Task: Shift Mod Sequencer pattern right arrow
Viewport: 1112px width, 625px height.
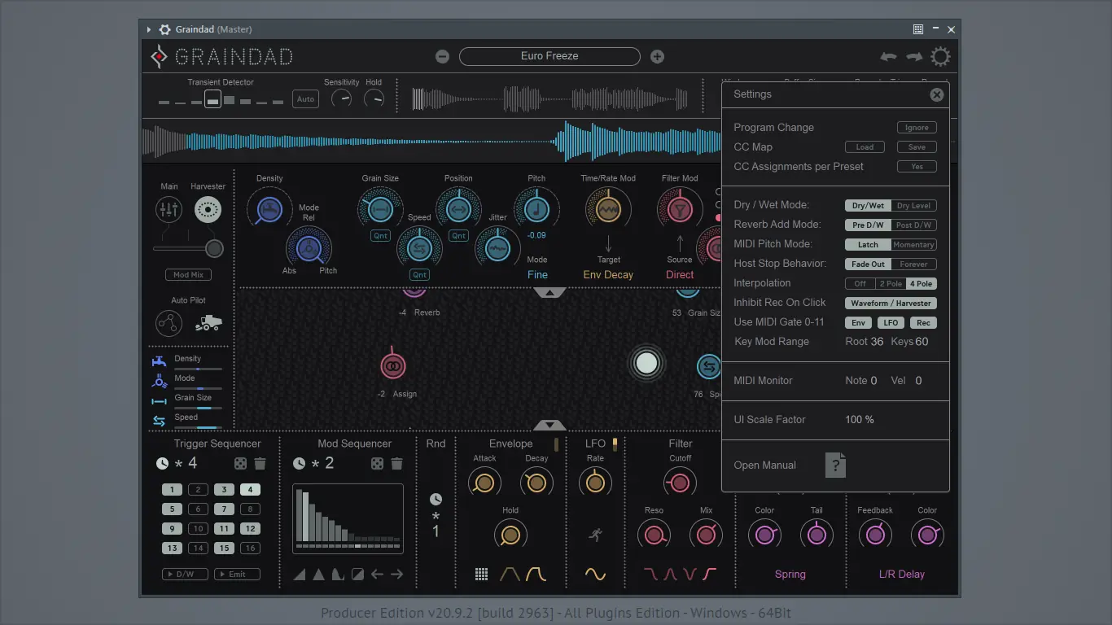Action: pyautogui.click(x=396, y=575)
